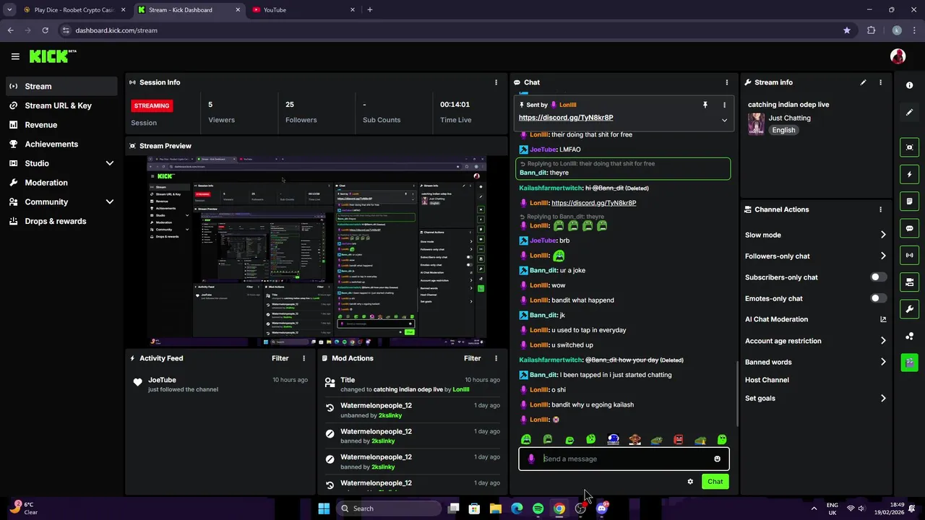Open Activity Feed Filter
The image size is (925, 520).
280,358
